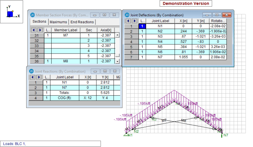Maximize the Joint Deflections window
The image size is (253, 147).
217,15
